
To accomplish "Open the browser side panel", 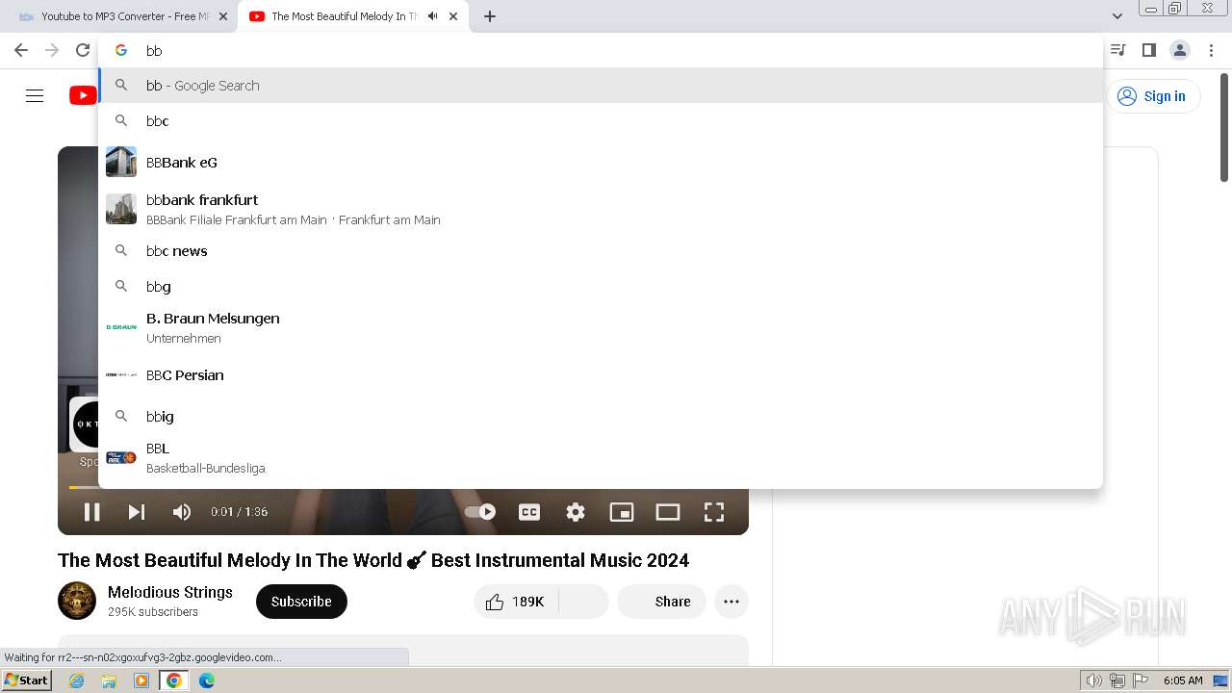I will coord(1149,50).
